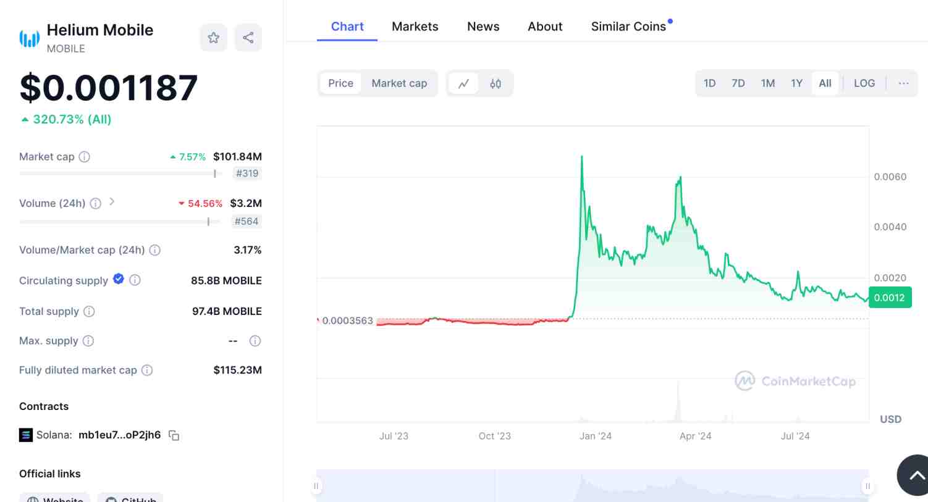Open the Markets tab
The width and height of the screenshot is (928, 502).
[415, 27]
